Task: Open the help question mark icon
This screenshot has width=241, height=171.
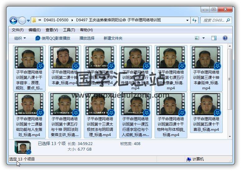Action: coord(225,38)
